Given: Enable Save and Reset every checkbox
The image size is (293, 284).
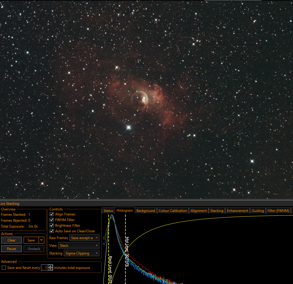Looking at the screenshot, I should point(4,268).
